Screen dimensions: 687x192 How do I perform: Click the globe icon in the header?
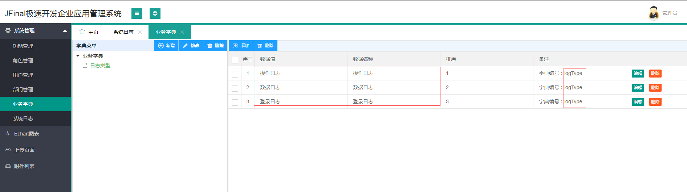155,13
